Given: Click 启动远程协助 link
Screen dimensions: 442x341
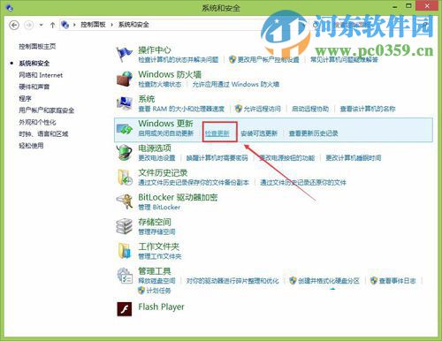Looking at the screenshot, I should tap(310, 109).
